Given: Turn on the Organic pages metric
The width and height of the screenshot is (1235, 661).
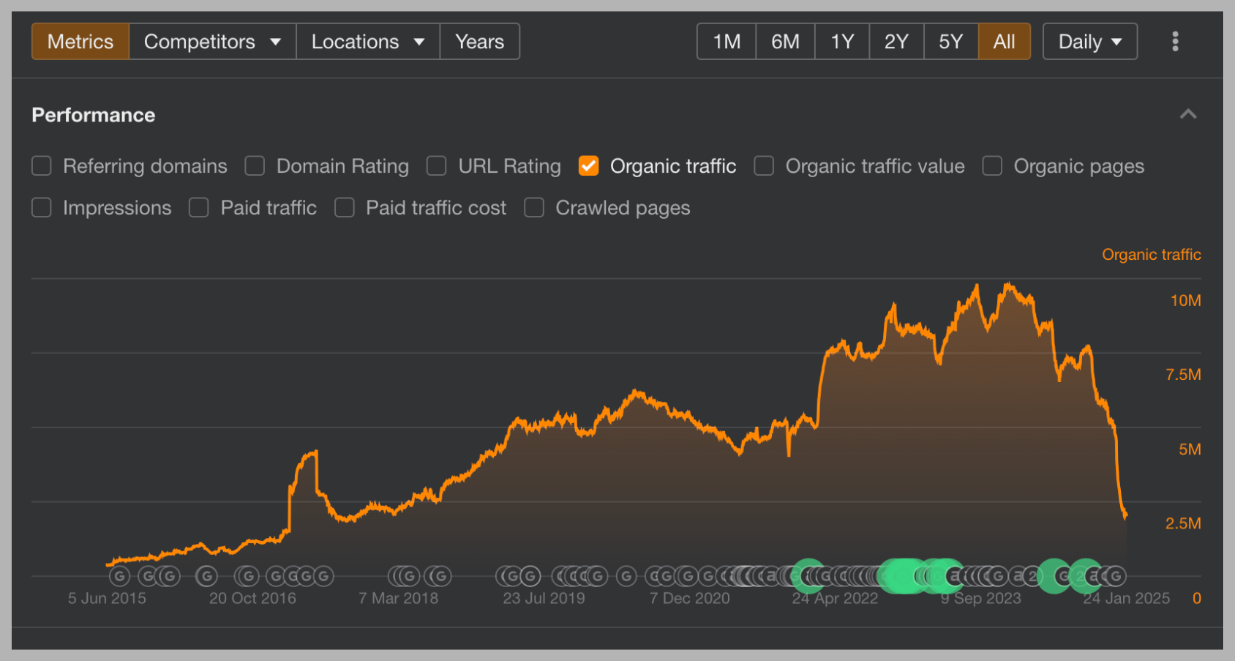Looking at the screenshot, I should tap(992, 166).
